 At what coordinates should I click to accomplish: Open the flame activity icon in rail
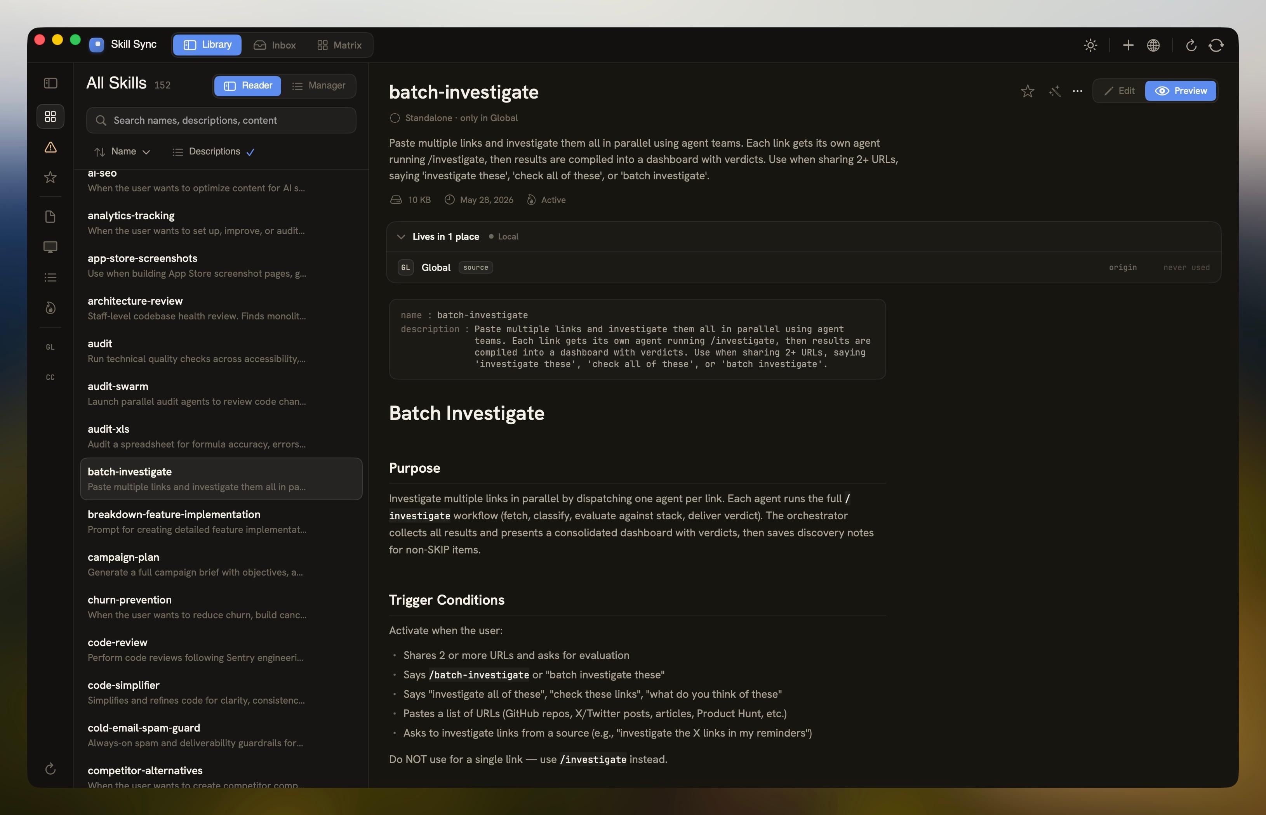[50, 308]
